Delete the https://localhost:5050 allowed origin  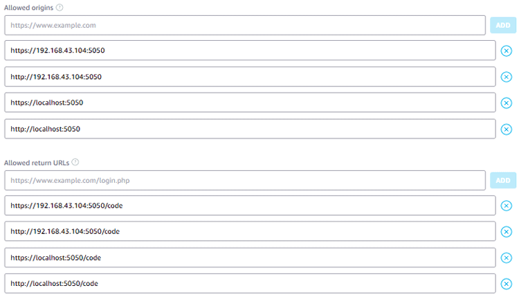click(506, 103)
